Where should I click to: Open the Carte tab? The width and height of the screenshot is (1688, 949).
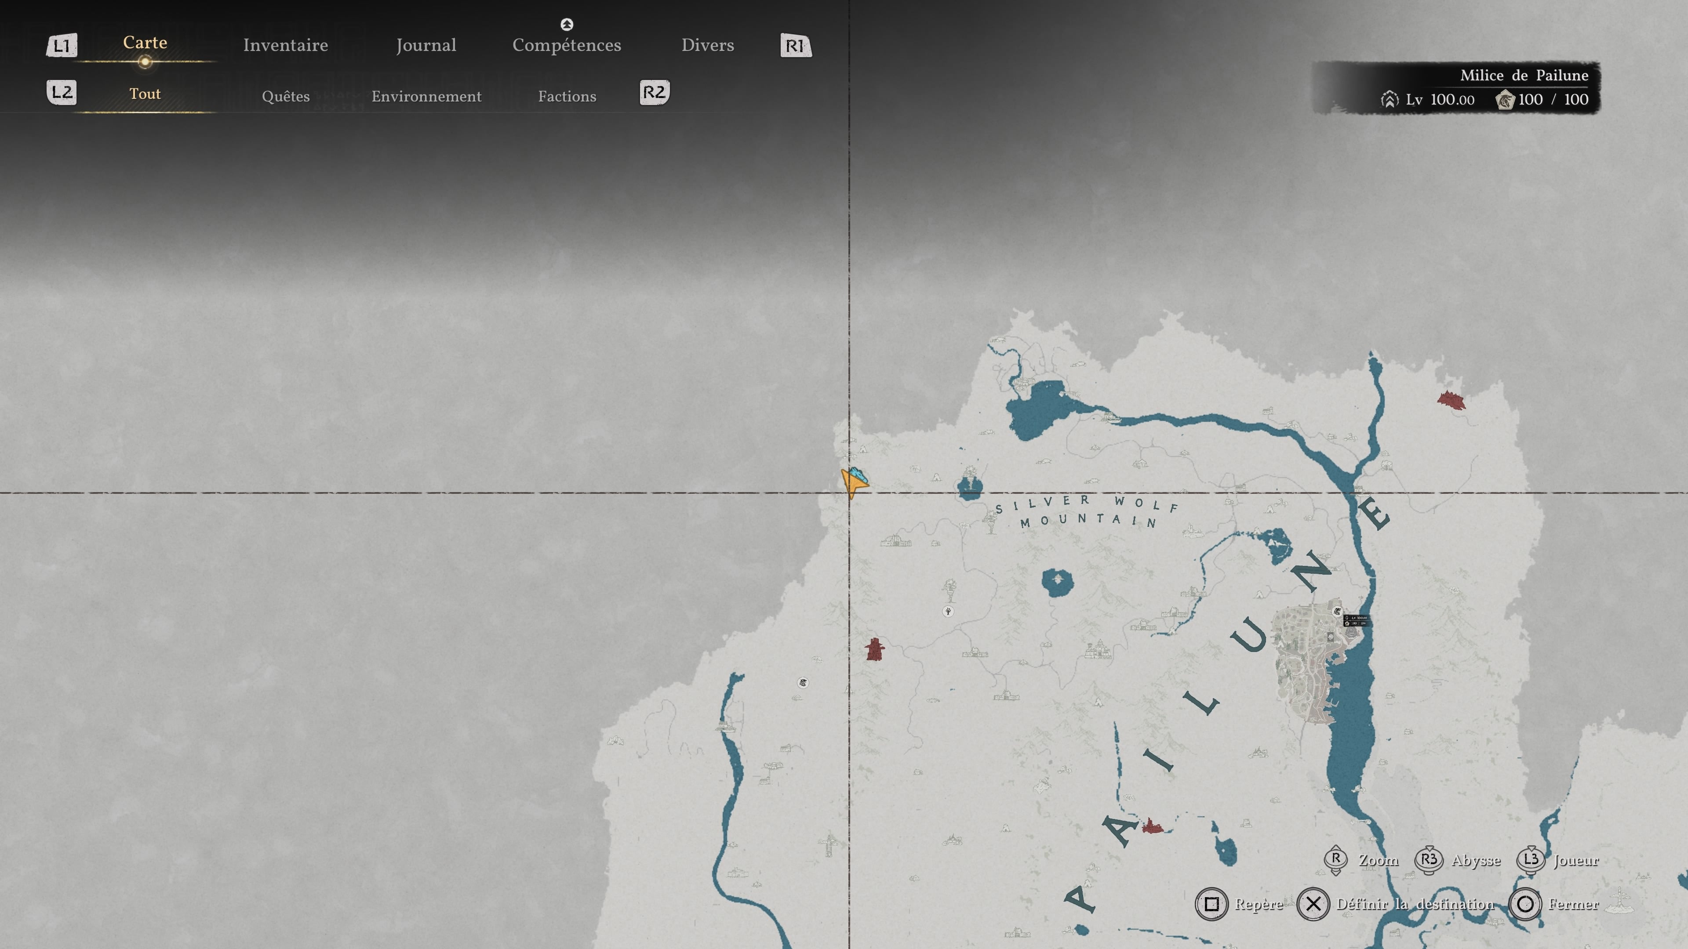click(x=145, y=43)
